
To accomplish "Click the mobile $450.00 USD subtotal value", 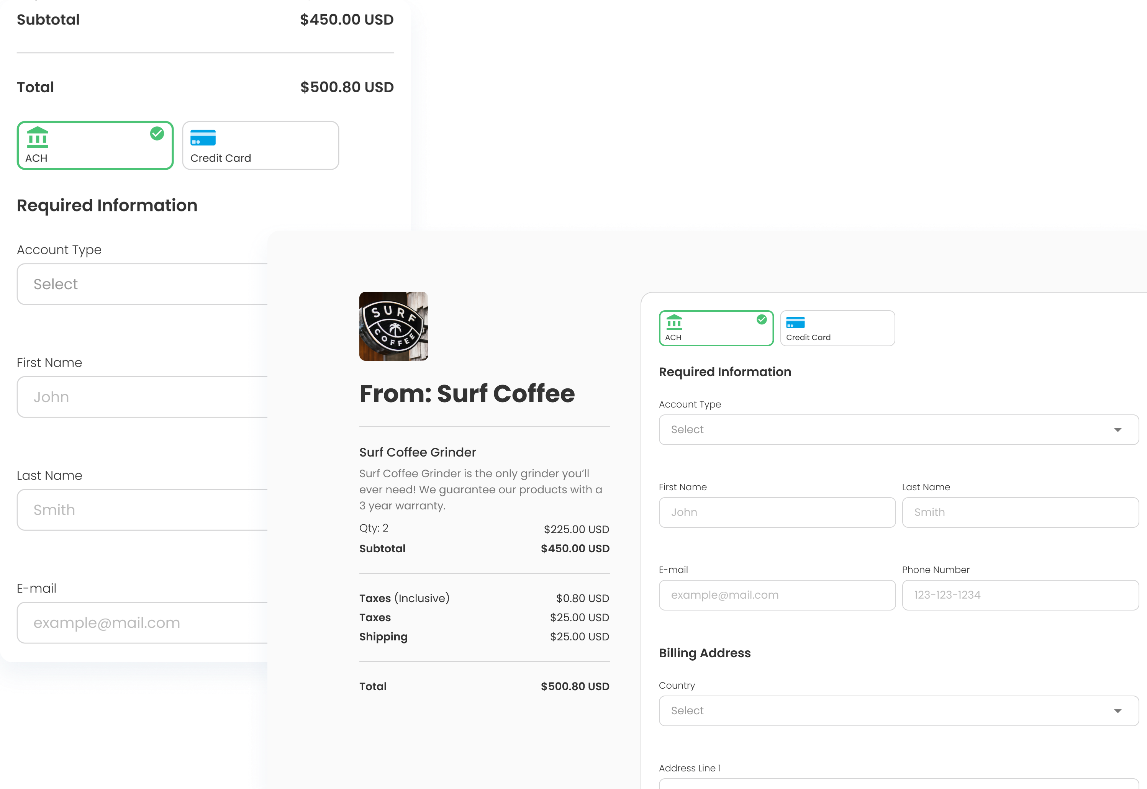I will pos(347,20).
